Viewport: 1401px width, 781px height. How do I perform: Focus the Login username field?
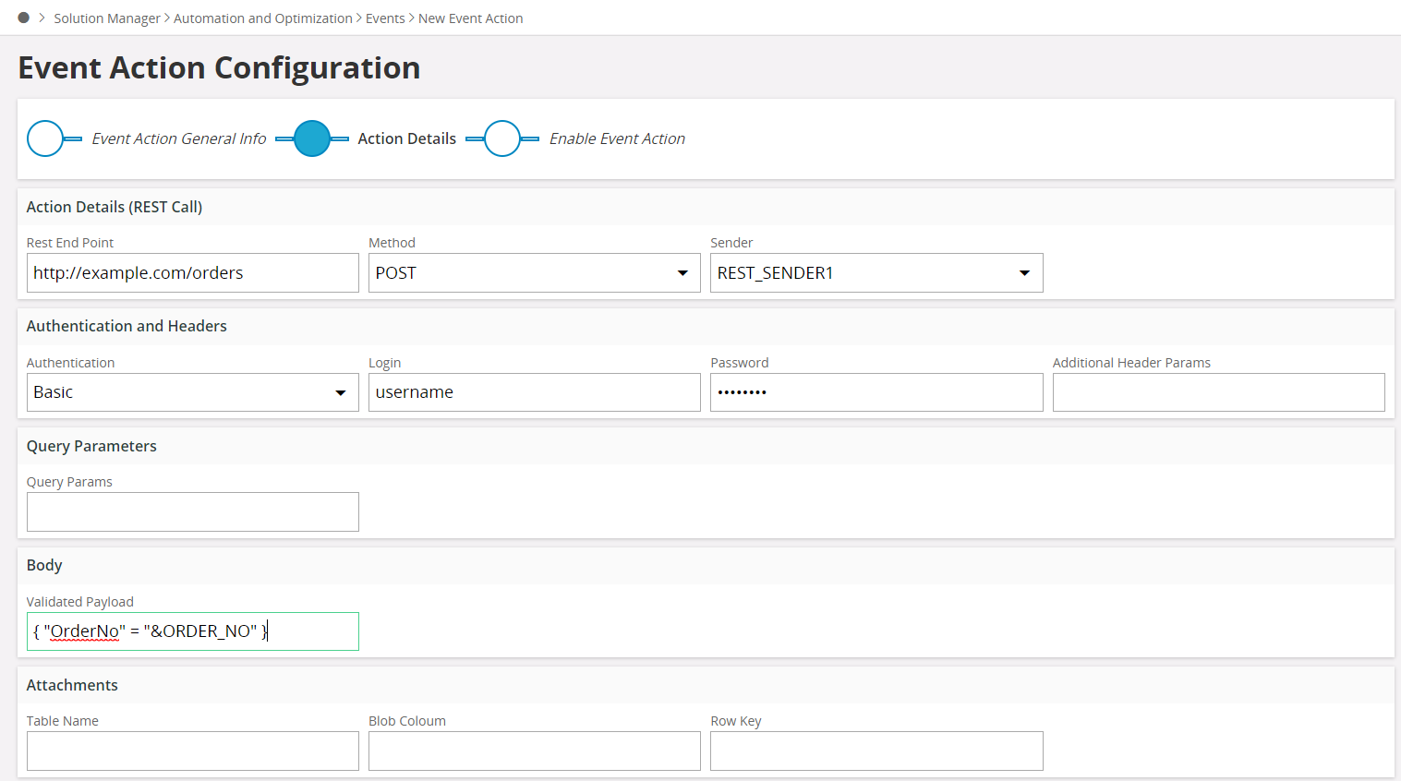tap(534, 392)
